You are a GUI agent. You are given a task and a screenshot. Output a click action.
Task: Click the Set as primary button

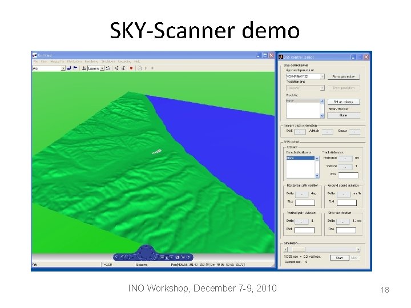(x=344, y=102)
